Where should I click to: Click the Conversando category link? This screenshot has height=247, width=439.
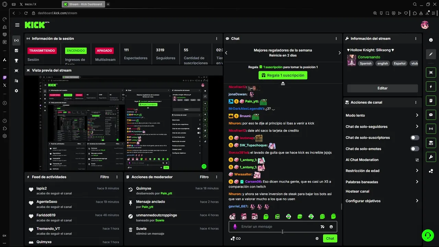tap(369, 57)
